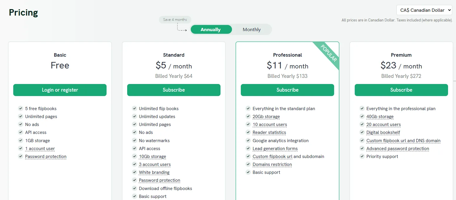Click checkmark icon beside "5 free flipbooks"
456x200 pixels.
point(21,108)
